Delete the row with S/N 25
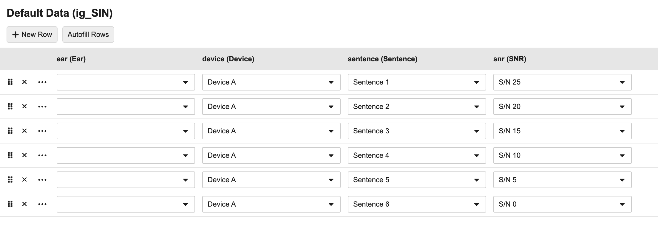 point(24,82)
